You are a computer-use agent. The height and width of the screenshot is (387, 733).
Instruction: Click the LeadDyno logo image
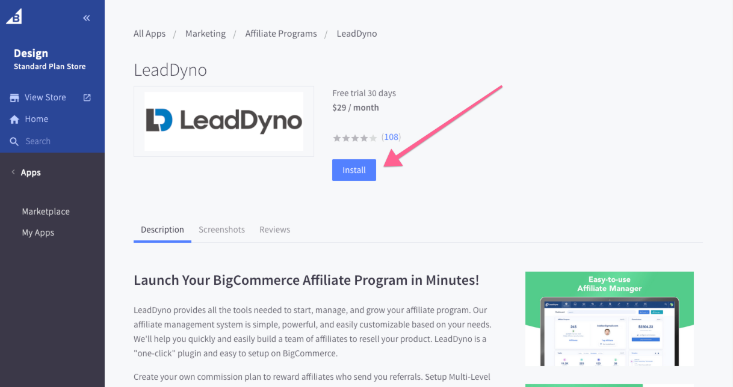pyautogui.click(x=223, y=121)
